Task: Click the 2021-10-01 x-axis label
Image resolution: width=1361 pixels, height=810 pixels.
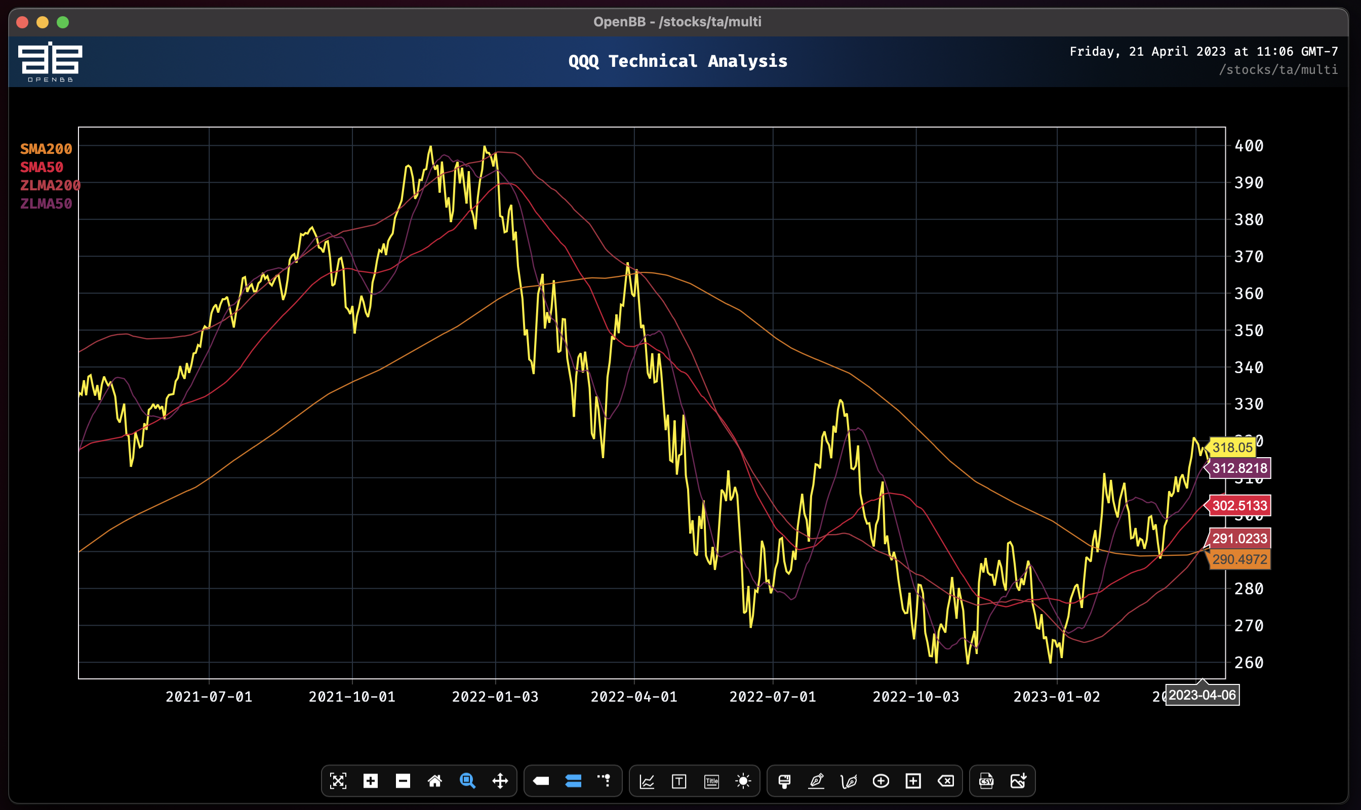Action: 352,697
